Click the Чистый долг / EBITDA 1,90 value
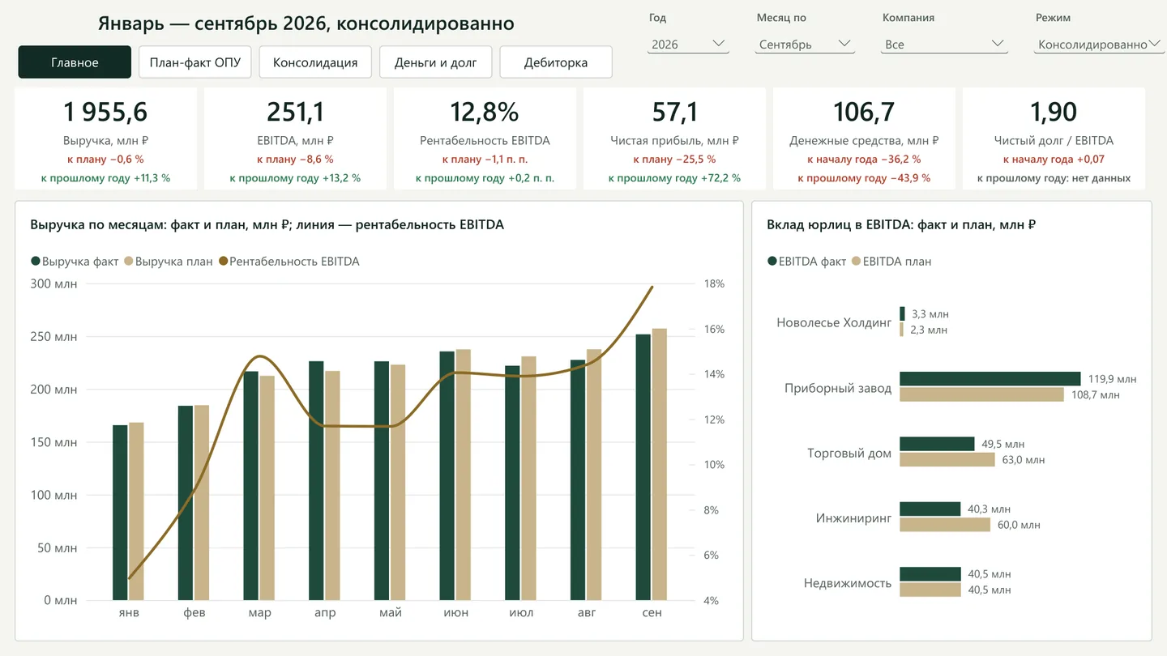Viewport: 1167px width, 656px height. click(x=1054, y=112)
